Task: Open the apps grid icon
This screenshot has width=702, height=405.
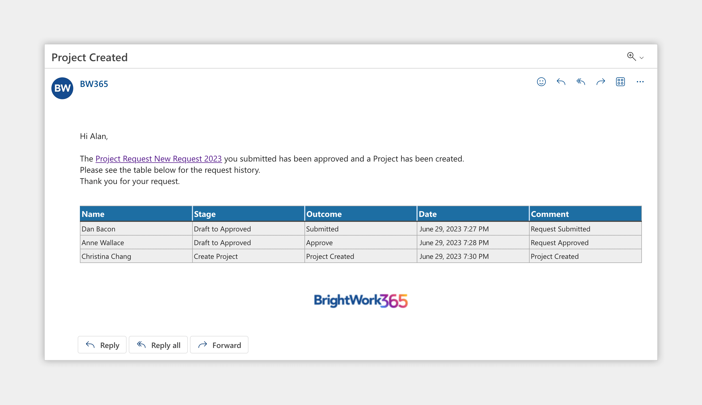Action: 620,82
